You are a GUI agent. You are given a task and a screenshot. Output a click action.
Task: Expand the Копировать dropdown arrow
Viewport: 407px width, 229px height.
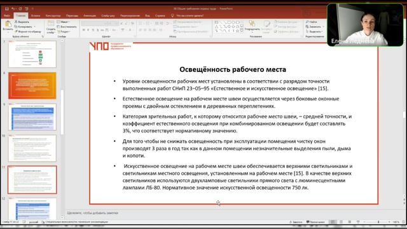click(x=34, y=27)
